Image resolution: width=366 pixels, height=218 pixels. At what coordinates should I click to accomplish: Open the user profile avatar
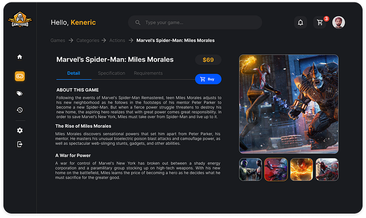point(338,22)
